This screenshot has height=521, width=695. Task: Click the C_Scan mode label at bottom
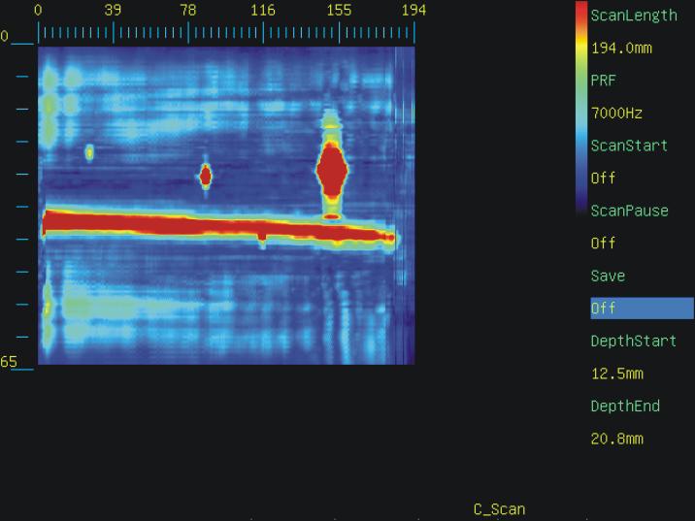(499, 508)
